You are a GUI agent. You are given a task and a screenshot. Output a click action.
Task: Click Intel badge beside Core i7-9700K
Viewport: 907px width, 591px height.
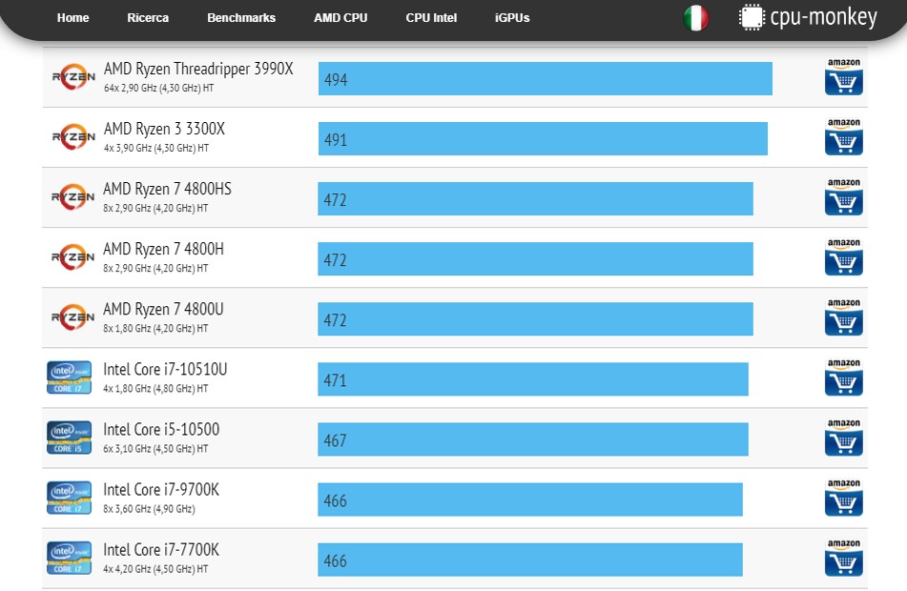[x=69, y=498]
